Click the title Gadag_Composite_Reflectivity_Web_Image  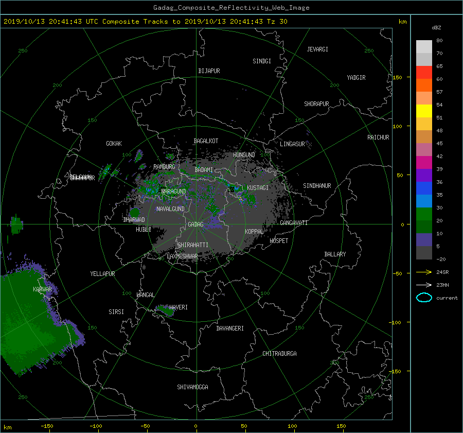pos(231,8)
